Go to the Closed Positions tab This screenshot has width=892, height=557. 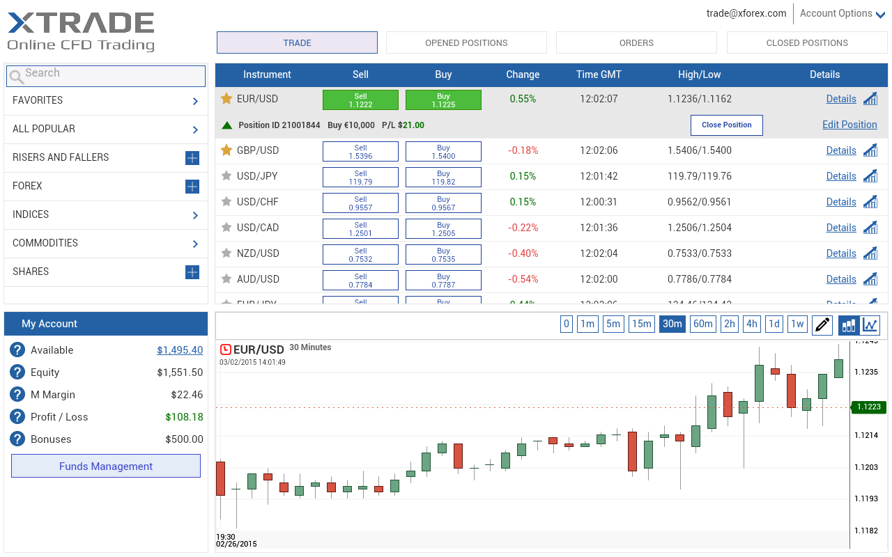(806, 43)
